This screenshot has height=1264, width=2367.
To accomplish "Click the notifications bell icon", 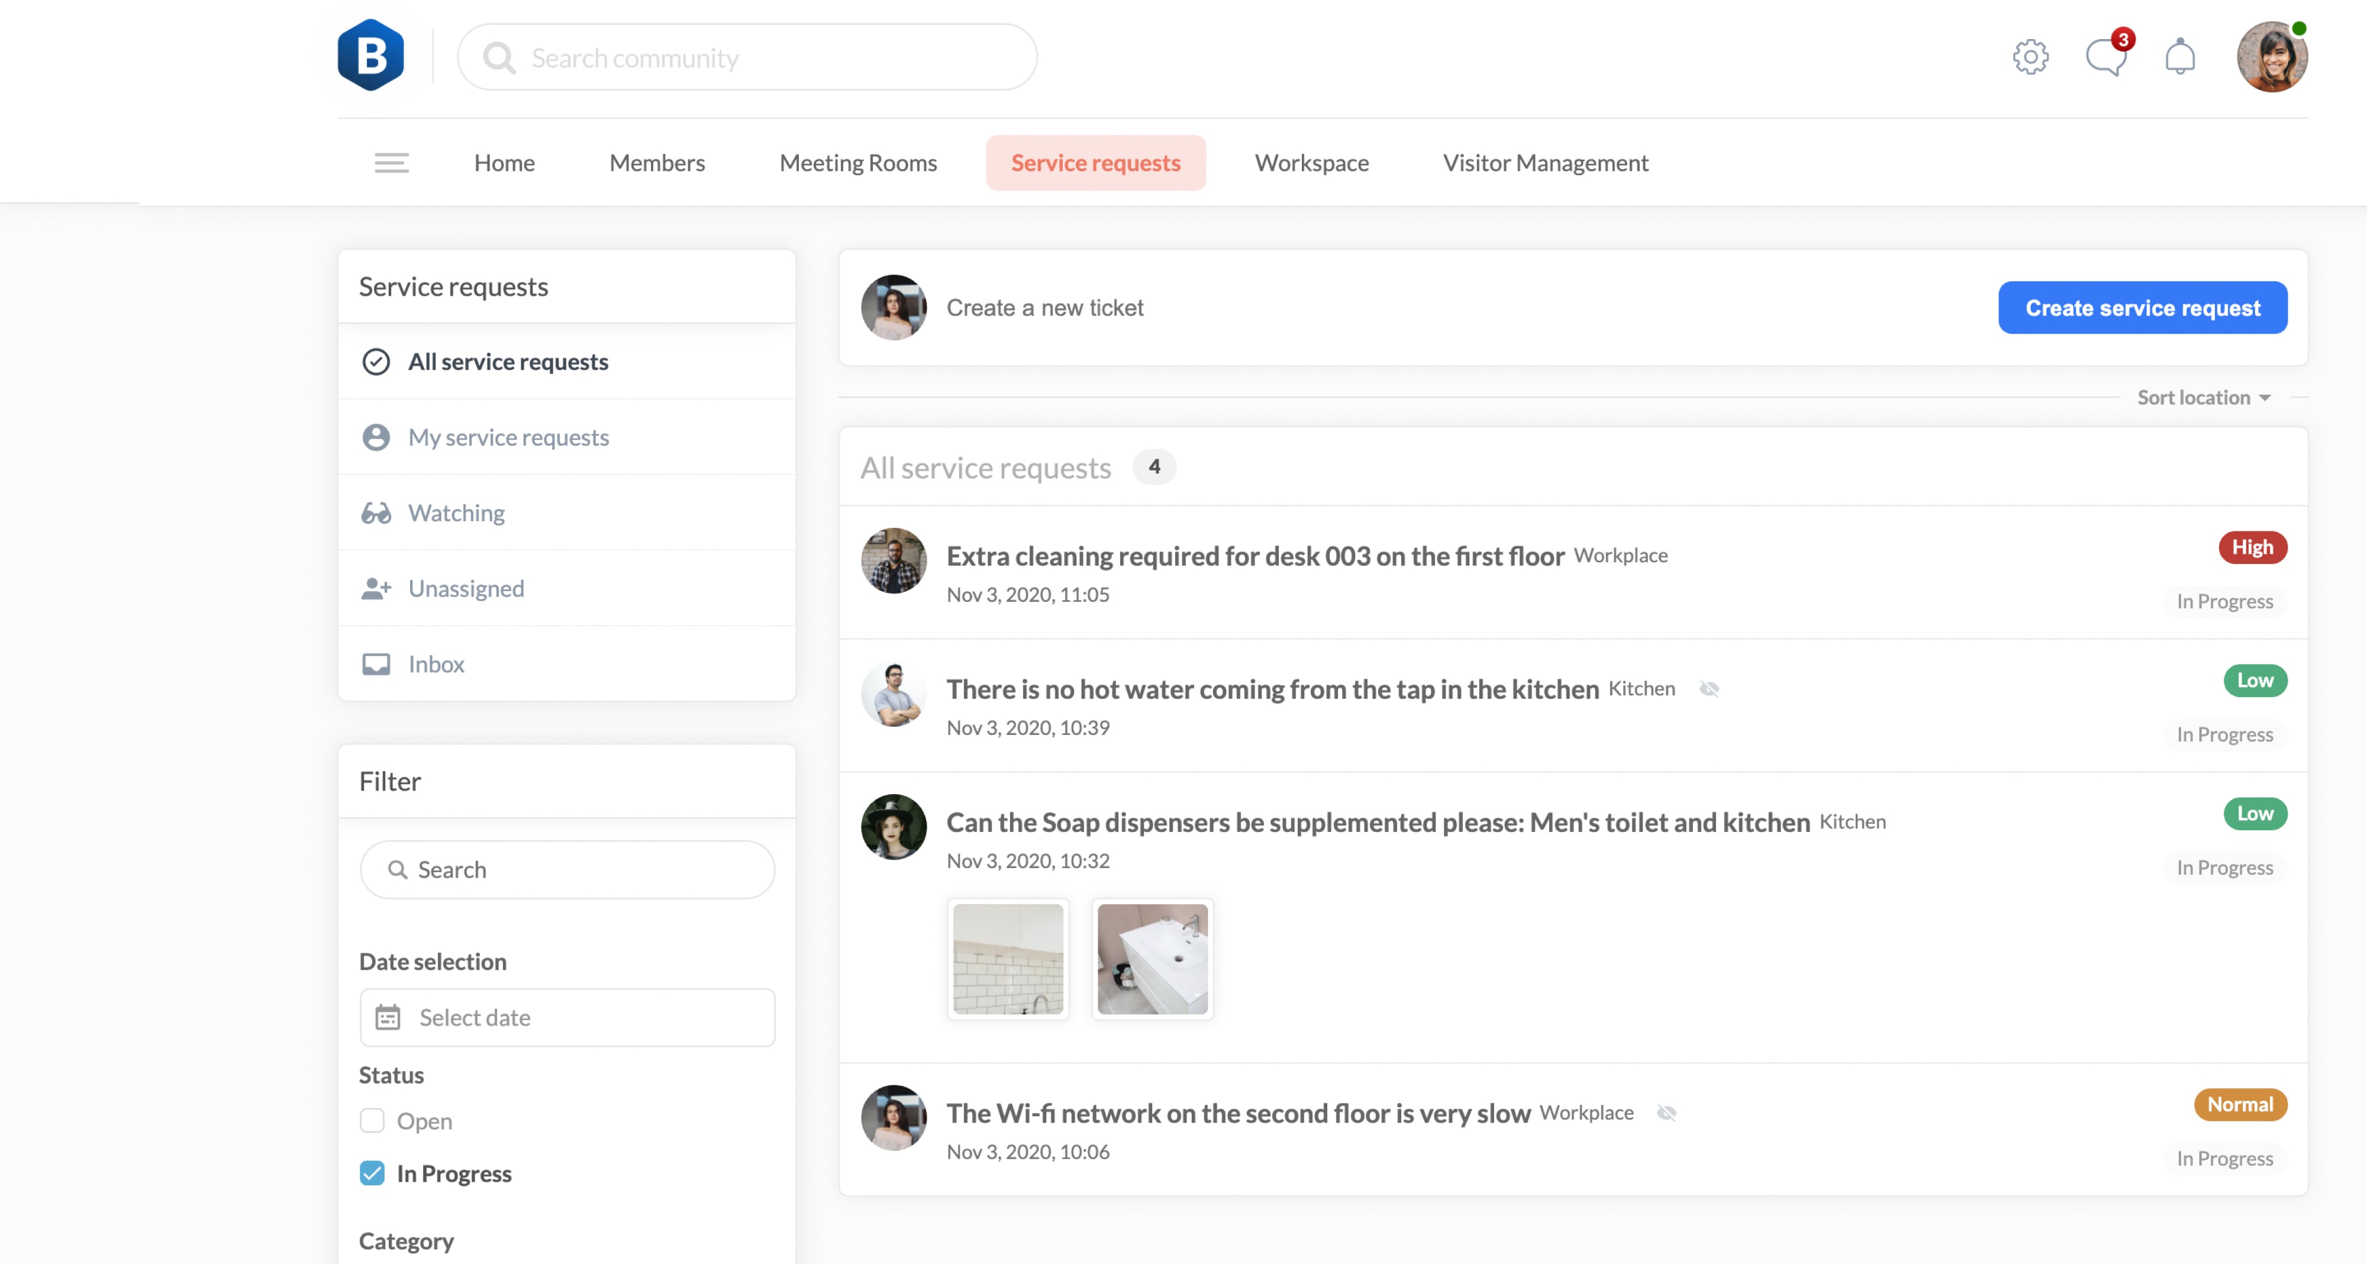I will pos(2179,57).
